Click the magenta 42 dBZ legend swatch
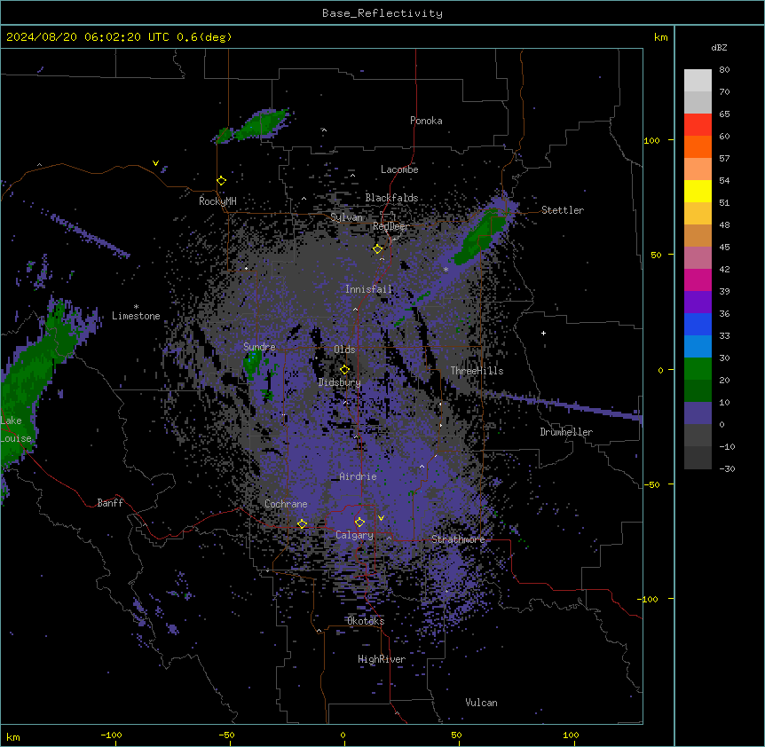The height and width of the screenshot is (747, 765). [x=698, y=279]
